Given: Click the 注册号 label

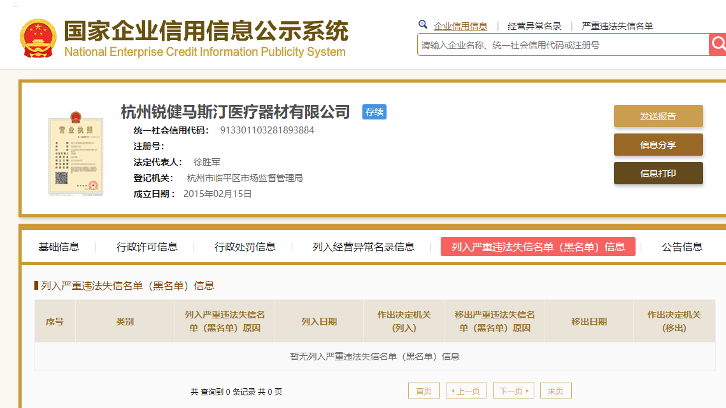Looking at the screenshot, I should (148, 146).
